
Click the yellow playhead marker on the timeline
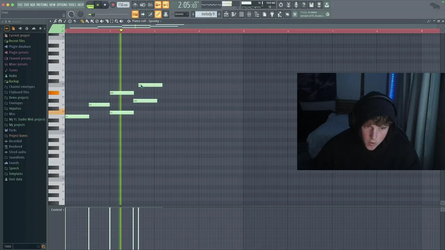pos(121,31)
